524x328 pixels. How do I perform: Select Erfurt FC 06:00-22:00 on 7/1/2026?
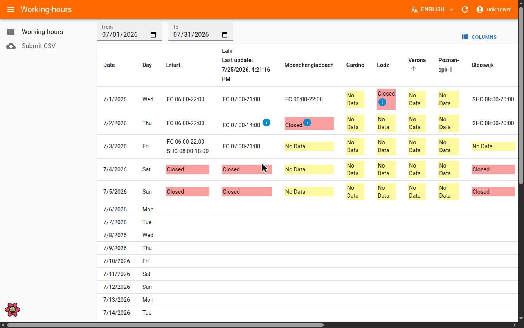point(185,99)
